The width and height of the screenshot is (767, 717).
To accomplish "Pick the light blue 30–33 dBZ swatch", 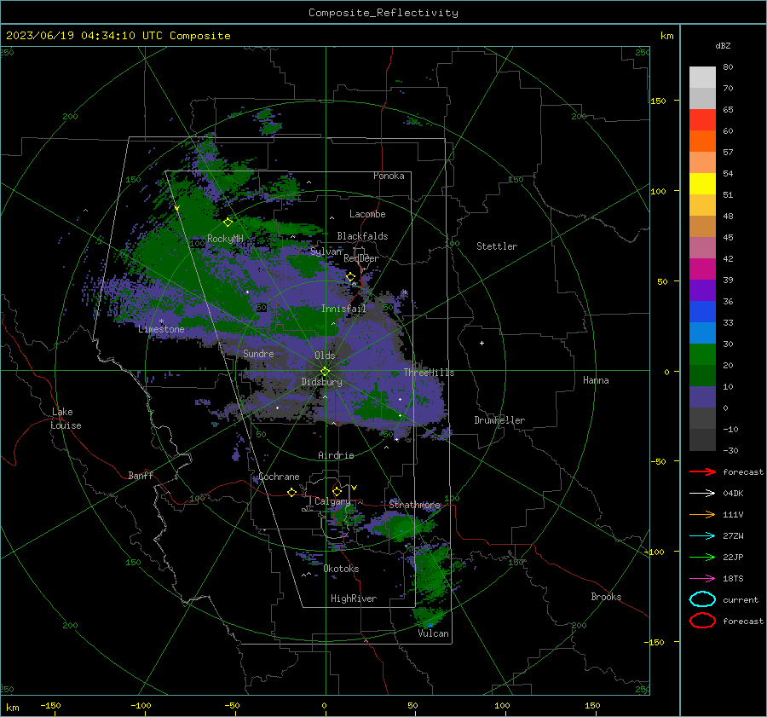I will [x=702, y=332].
